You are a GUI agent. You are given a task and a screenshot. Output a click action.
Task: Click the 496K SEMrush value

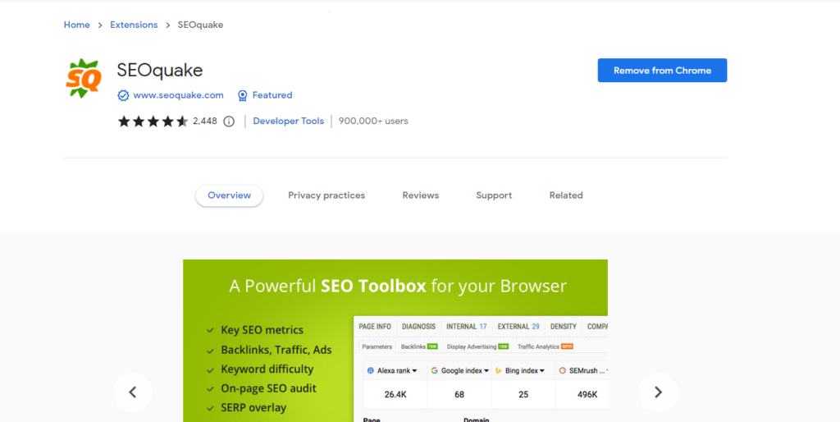587,395
